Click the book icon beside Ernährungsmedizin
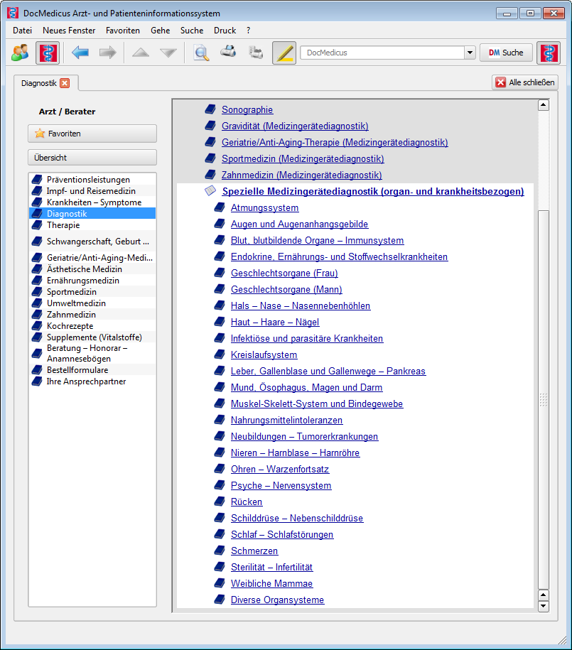This screenshot has height=650, width=572. pos(38,281)
